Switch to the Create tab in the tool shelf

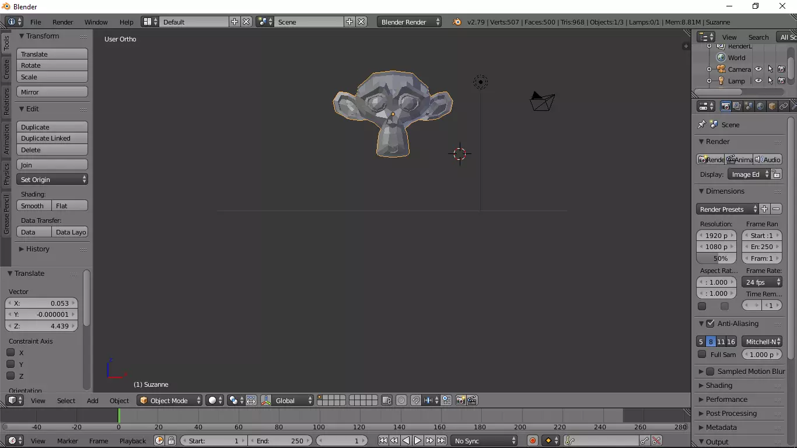(x=6, y=69)
